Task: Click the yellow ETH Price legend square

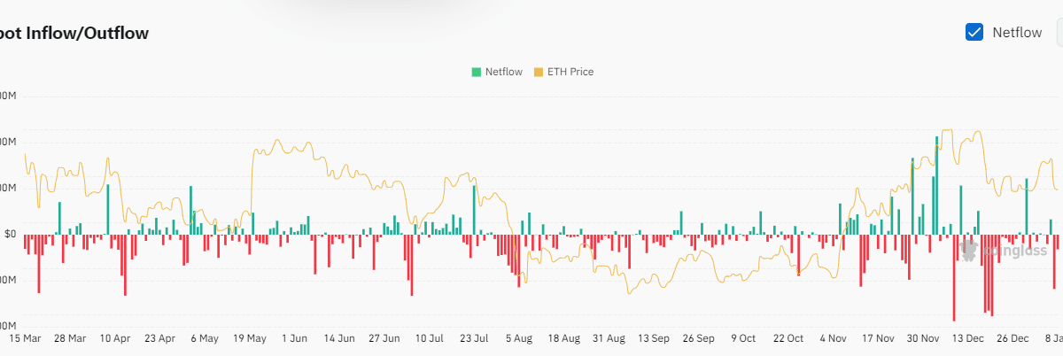Action: point(538,72)
